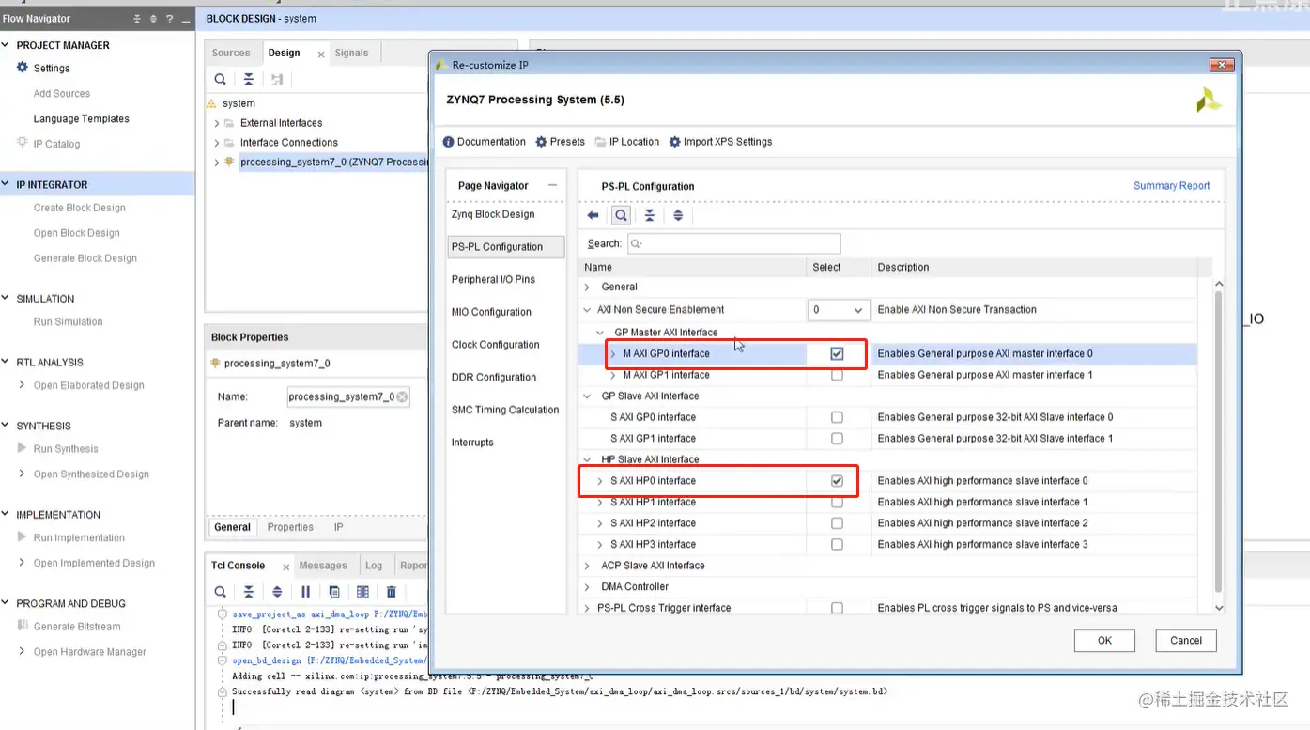This screenshot has width=1310, height=730.
Task: Click the Cancel button
Action: pos(1186,641)
